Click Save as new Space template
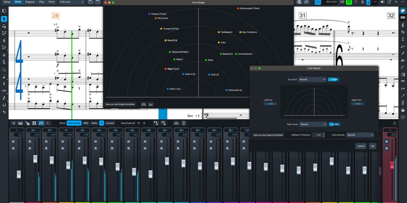This screenshot has width=407, height=203. (x=268, y=135)
